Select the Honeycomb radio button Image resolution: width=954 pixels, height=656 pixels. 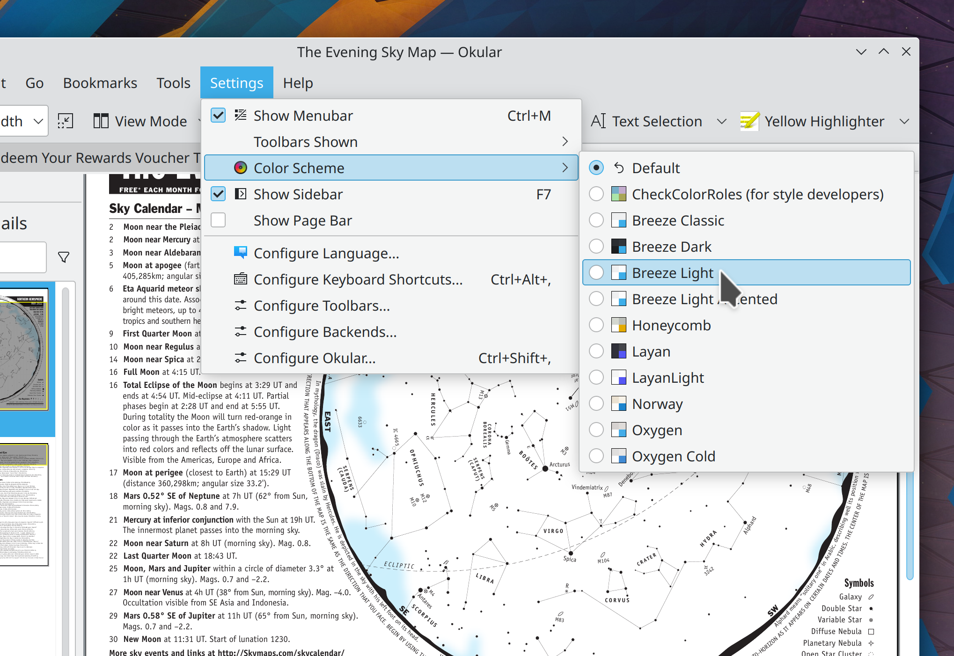(x=596, y=325)
